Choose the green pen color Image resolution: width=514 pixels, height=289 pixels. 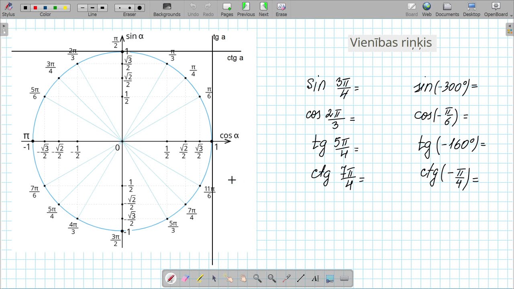(55, 8)
